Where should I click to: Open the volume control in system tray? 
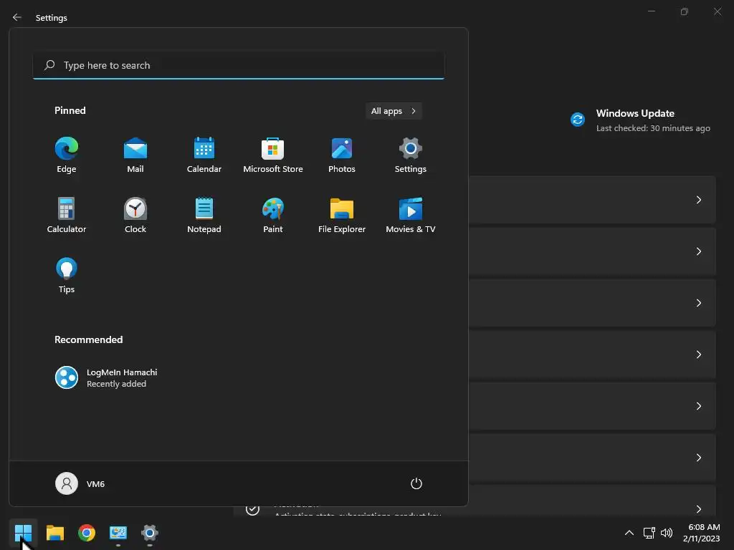point(667,533)
